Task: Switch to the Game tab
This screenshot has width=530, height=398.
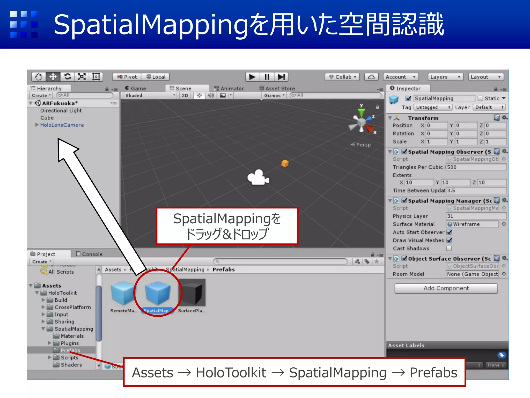Action: pos(135,88)
